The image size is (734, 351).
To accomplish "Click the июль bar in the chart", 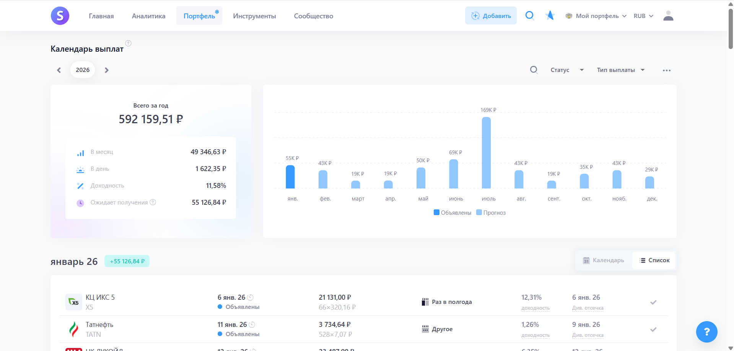I will [486, 153].
